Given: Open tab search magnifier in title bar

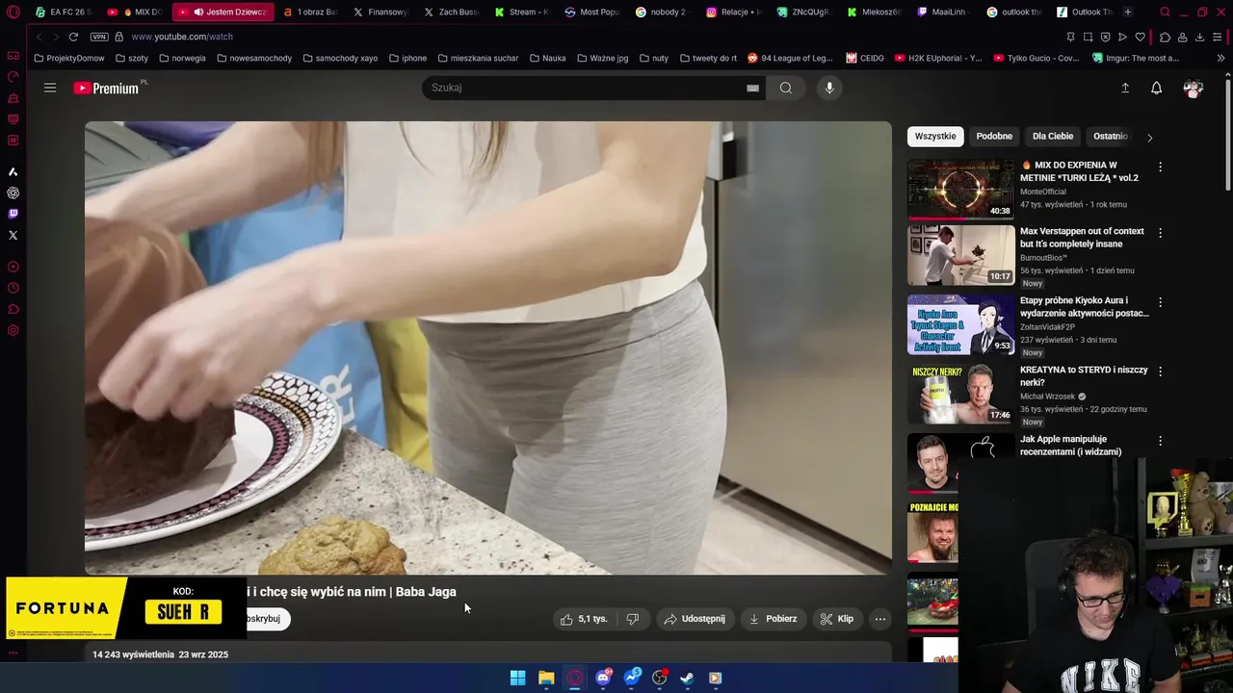Looking at the screenshot, I should click(x=1165, y=13).
